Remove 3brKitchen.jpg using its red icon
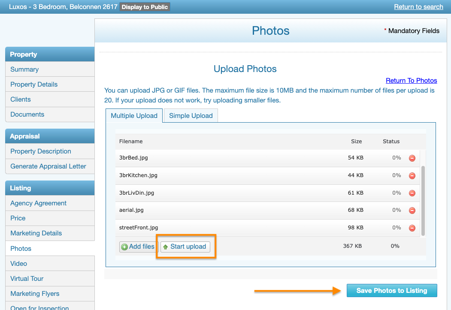This screenshot has height=310, width=451. click(412, 176)
